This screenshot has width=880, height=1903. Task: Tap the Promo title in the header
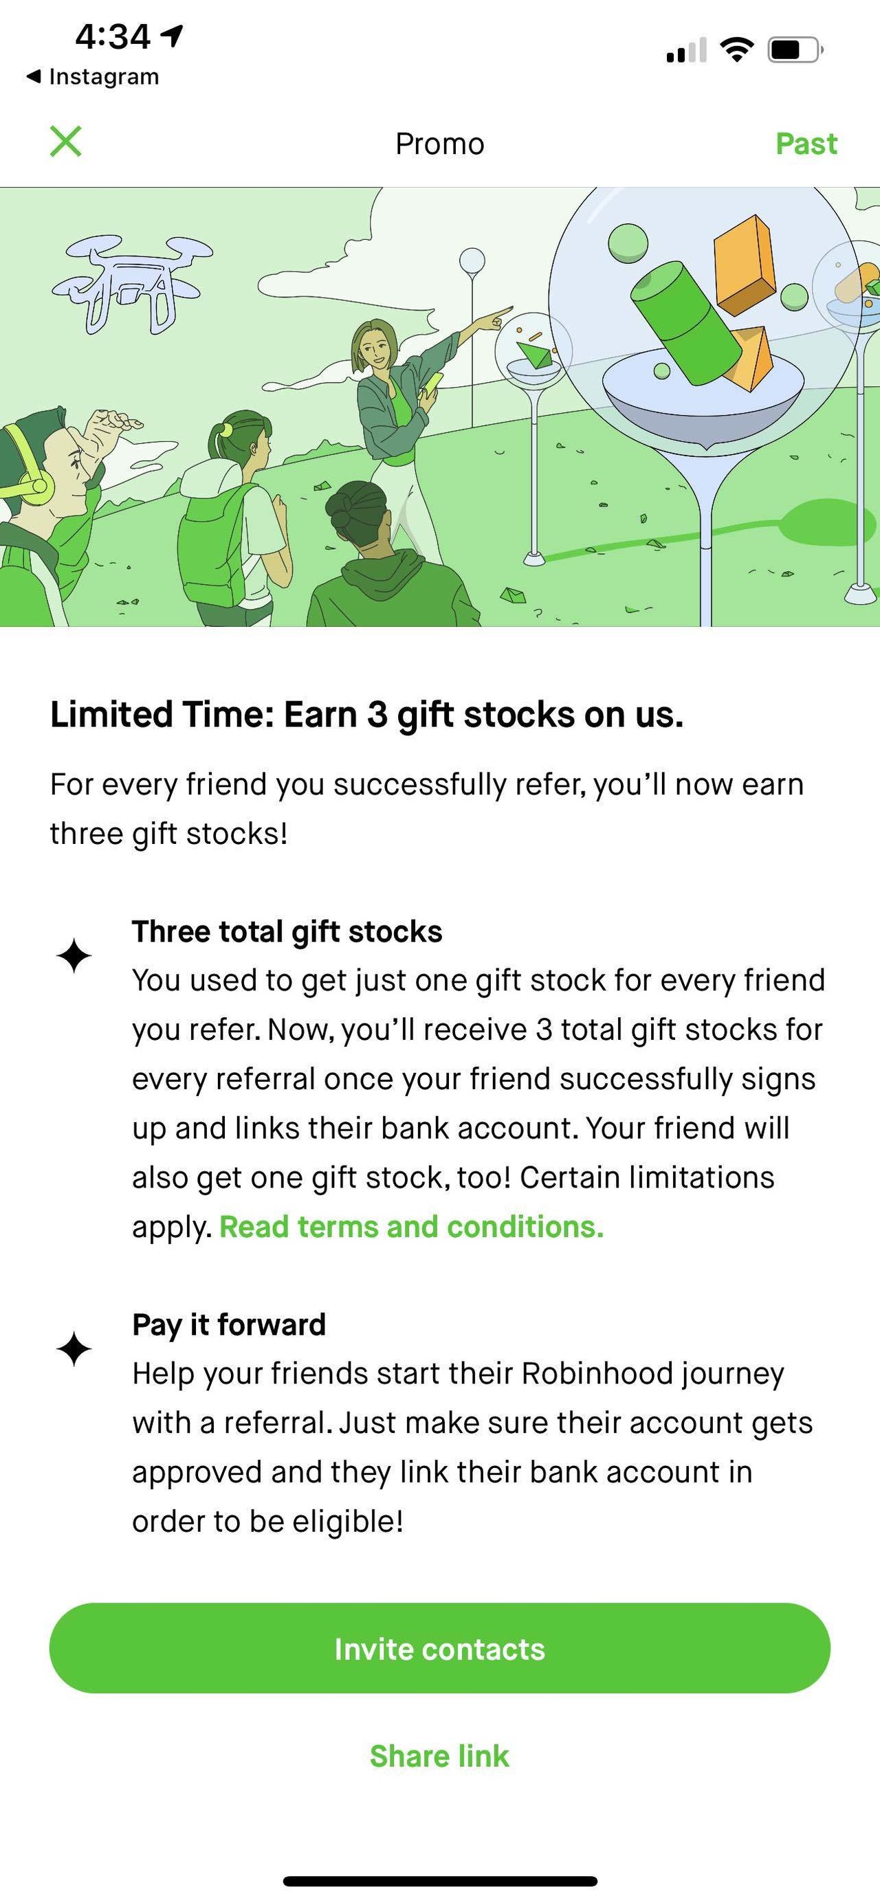pyautogui.click(x=439, y=144)
